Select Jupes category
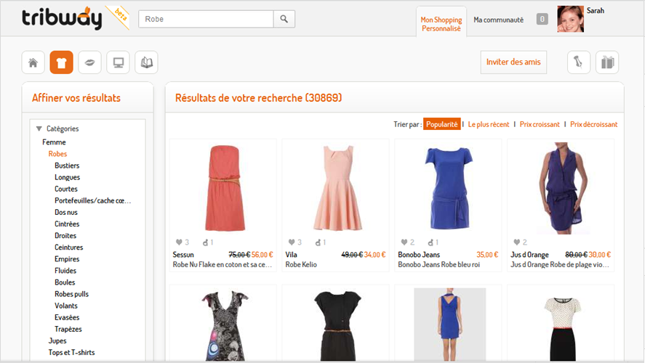 [57, 340]
